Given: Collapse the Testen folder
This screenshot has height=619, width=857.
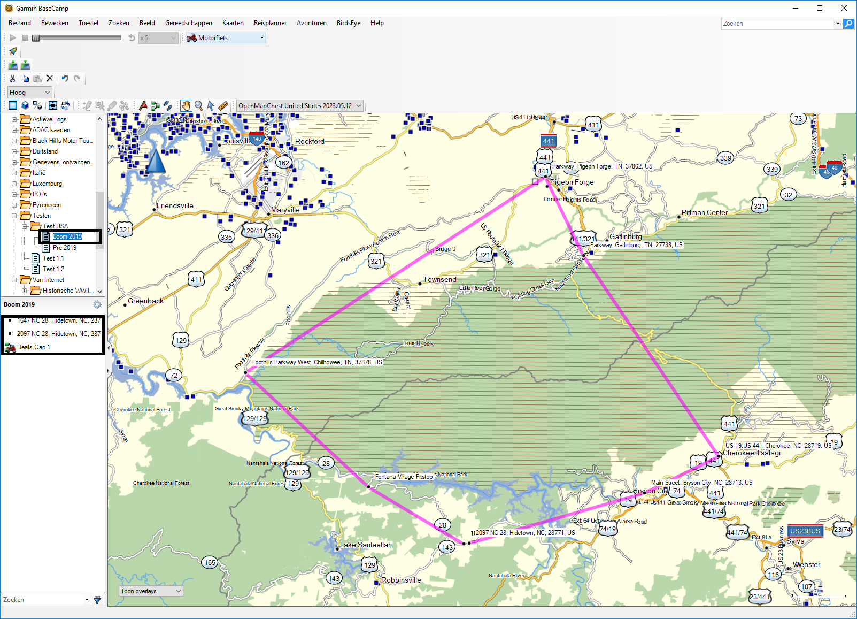Looking at the screenshot, I should click(14, 216).
